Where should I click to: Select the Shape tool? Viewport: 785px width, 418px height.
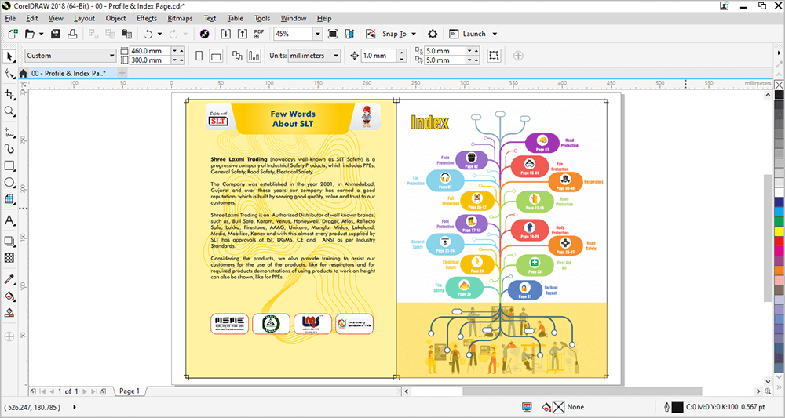(x=9, y=74)
